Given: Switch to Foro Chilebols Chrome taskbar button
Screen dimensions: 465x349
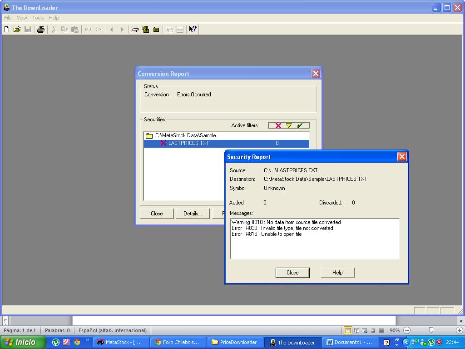Looking at the screenshot, I should click(x=178, y=342).
